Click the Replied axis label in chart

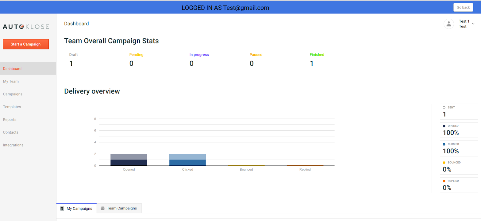305,169
